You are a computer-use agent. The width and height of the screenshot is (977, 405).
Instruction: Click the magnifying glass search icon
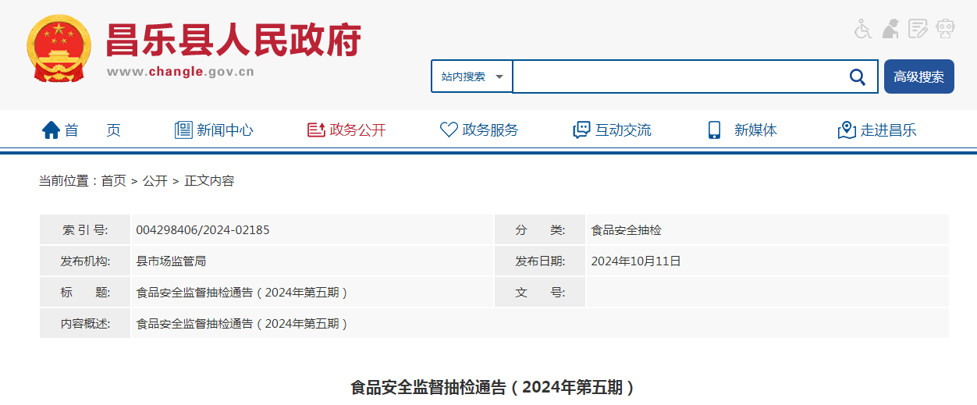click(x=857, y=76)
